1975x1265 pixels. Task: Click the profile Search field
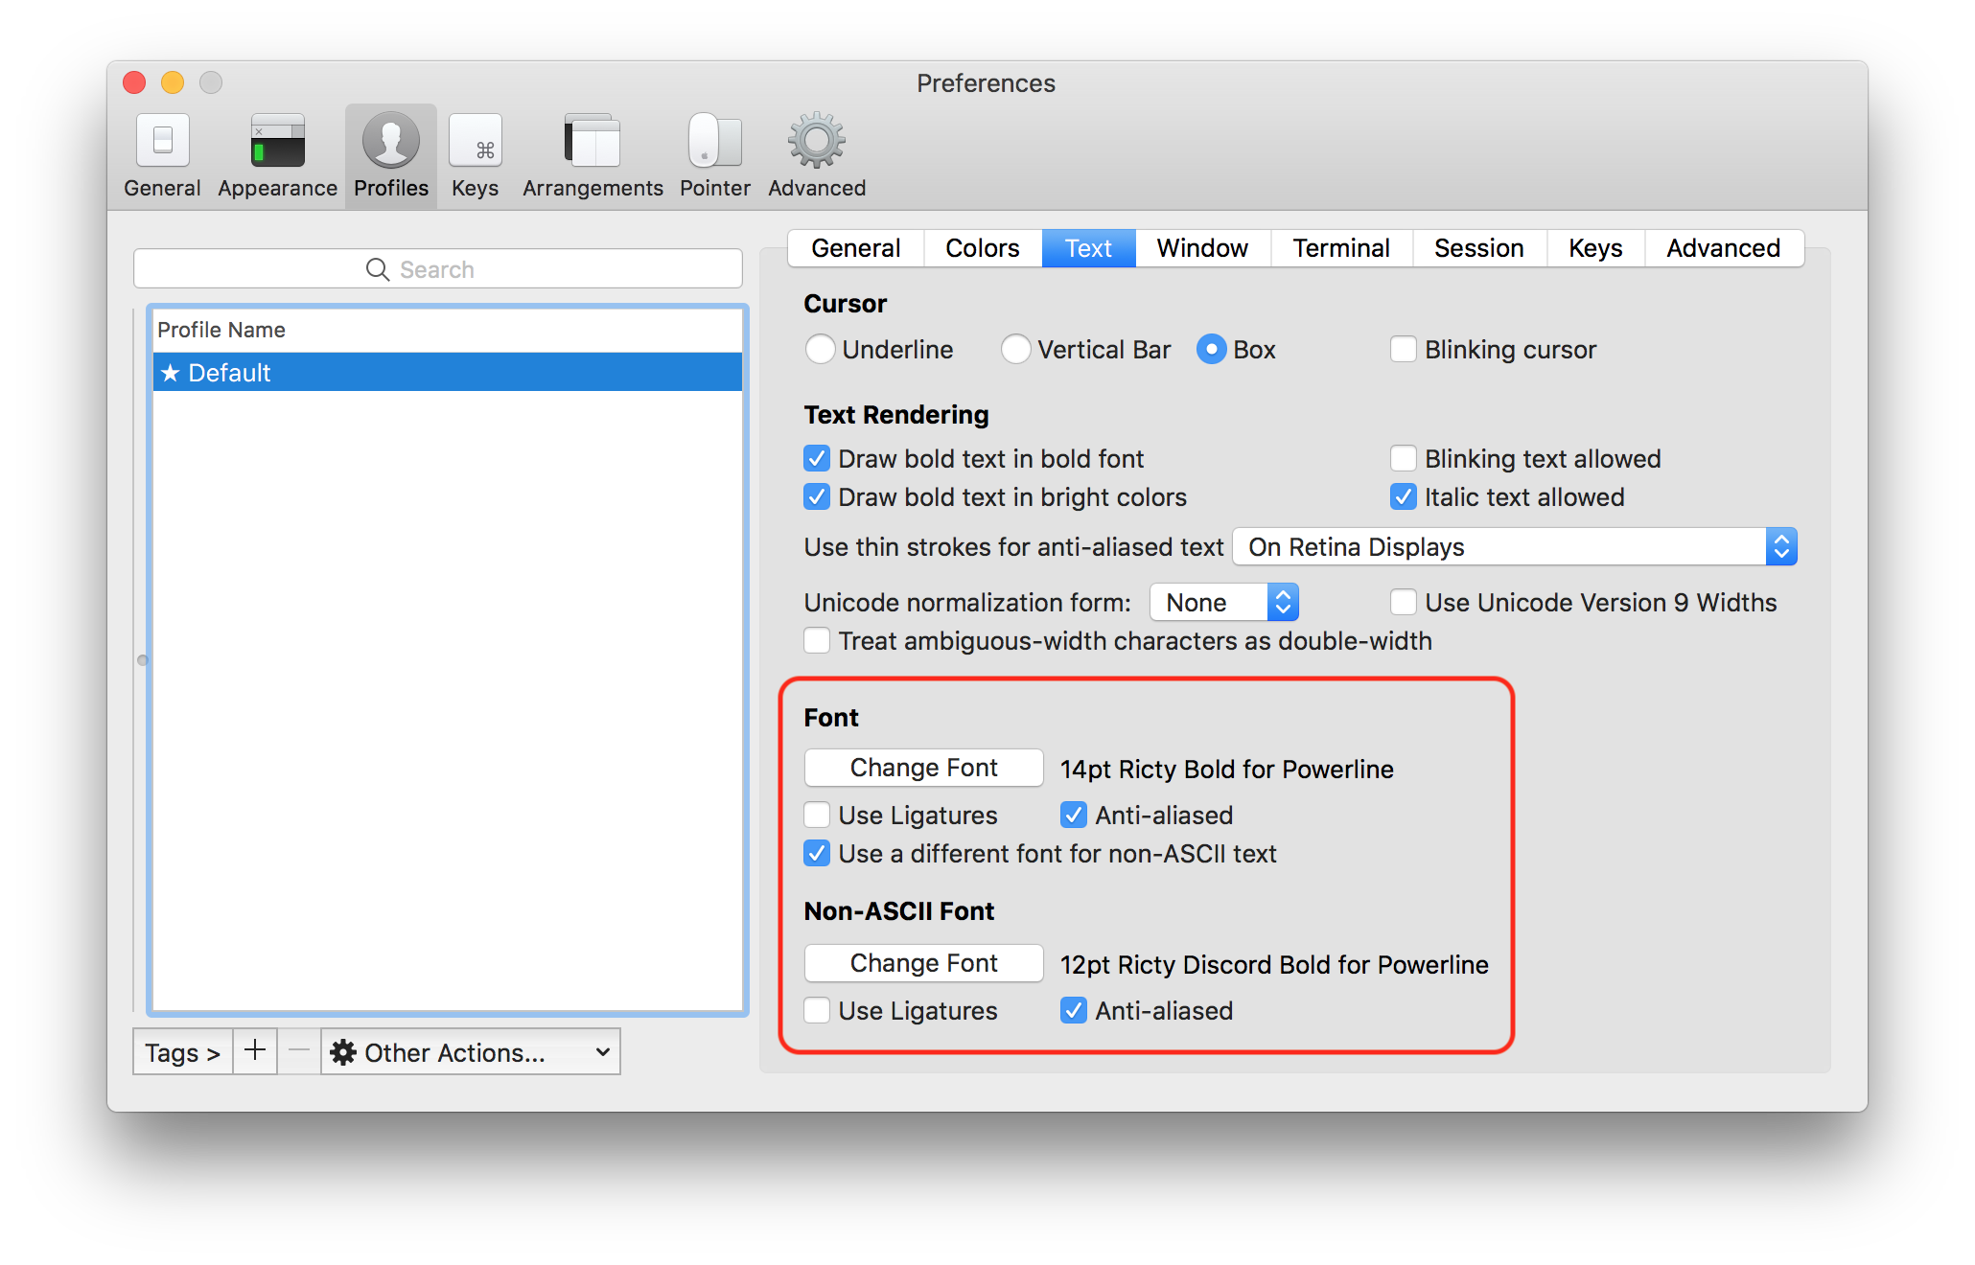[438, 269]
